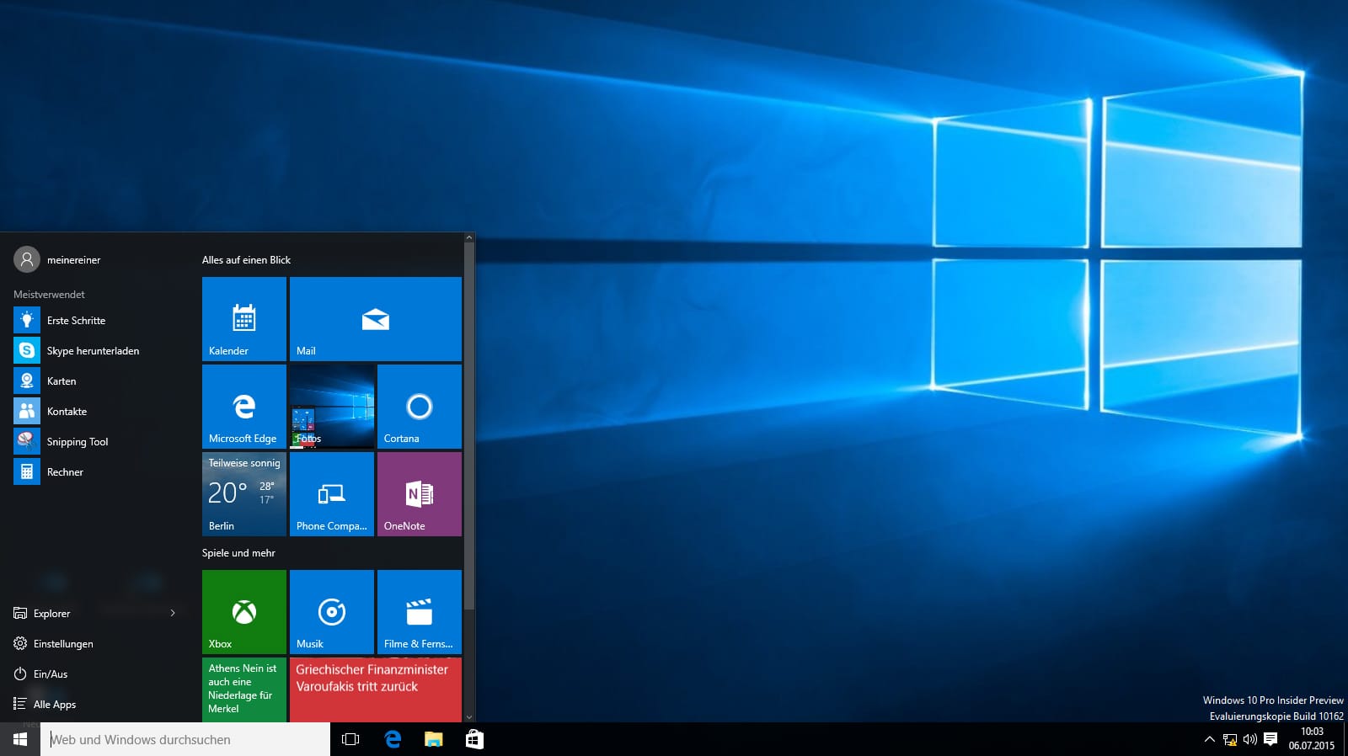The image size is (1348, 756).
Task: Open the Store from the taskbar
Action: point(474,739)
